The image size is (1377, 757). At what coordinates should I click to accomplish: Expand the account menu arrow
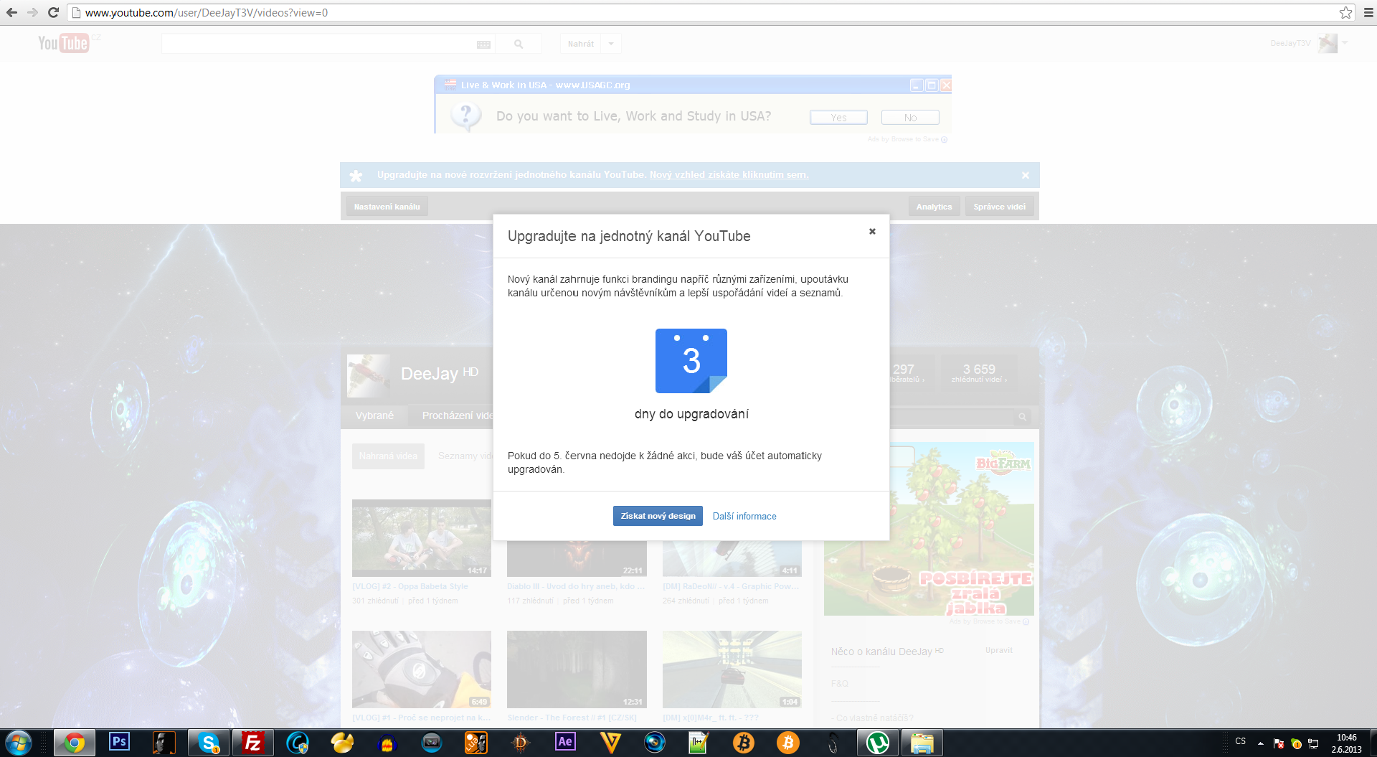click(x=1345, y=43)
